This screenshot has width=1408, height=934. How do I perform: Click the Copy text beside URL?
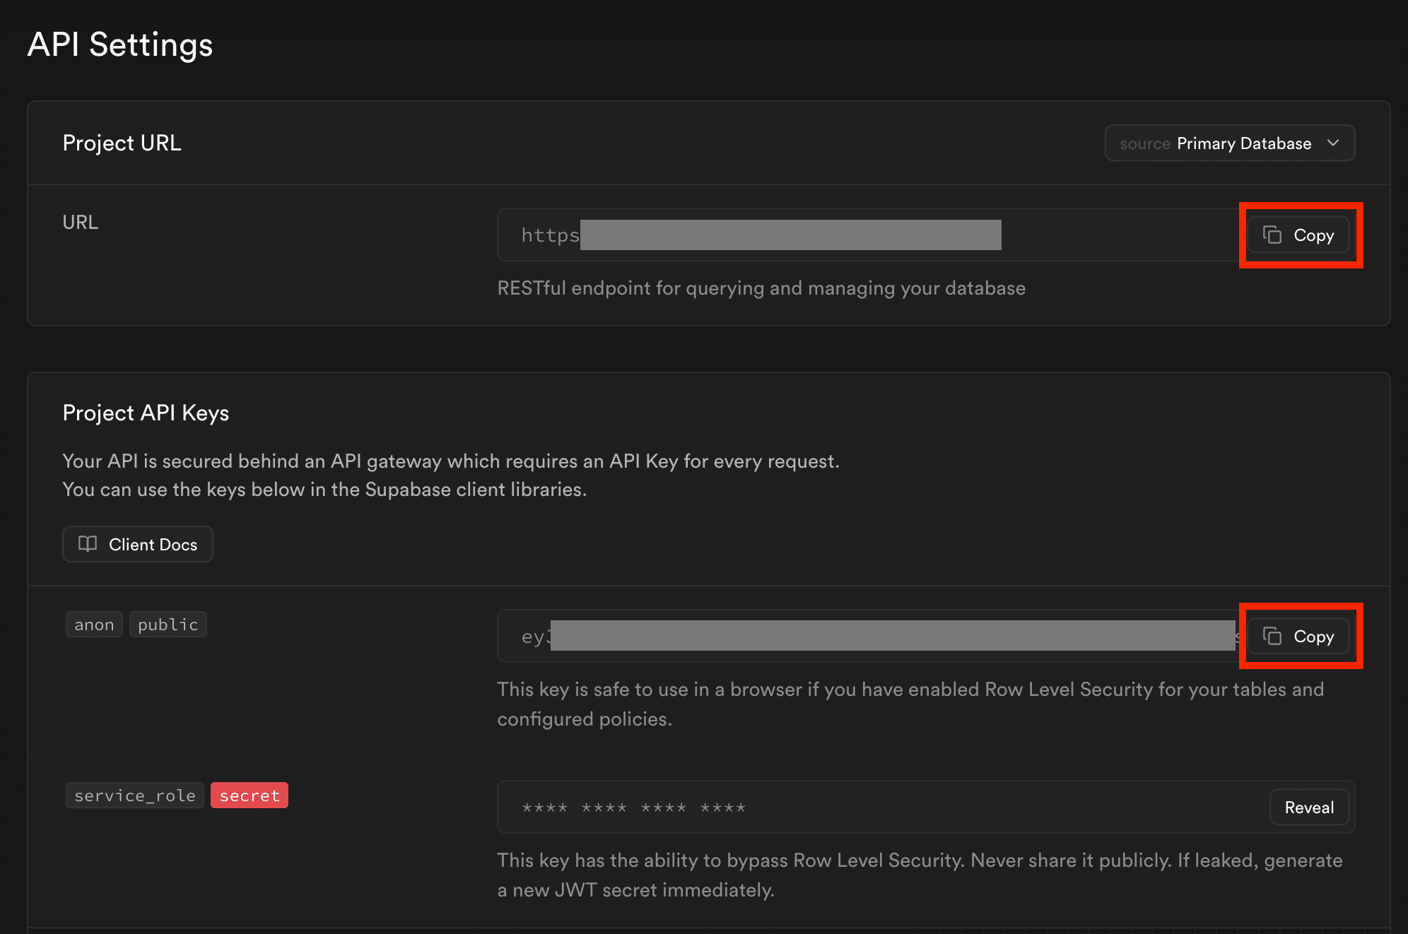[1313, 235]
